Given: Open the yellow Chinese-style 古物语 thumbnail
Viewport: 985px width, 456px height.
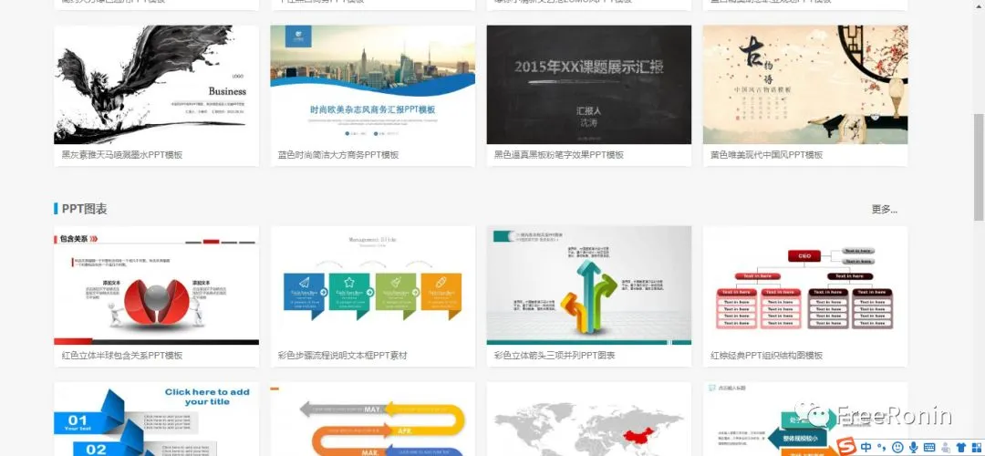Looking at the screenshot, I should [804, 85].
